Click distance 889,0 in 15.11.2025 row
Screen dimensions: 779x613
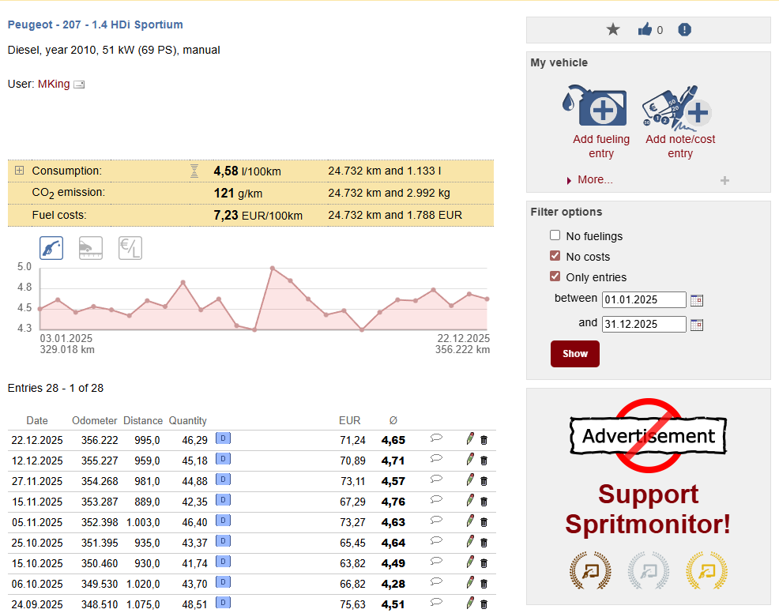(x=147, y=502)
